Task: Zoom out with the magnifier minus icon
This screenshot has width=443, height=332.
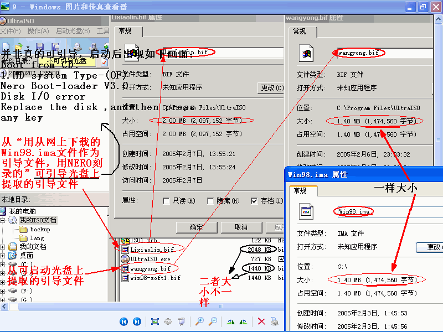Action: 213,321
